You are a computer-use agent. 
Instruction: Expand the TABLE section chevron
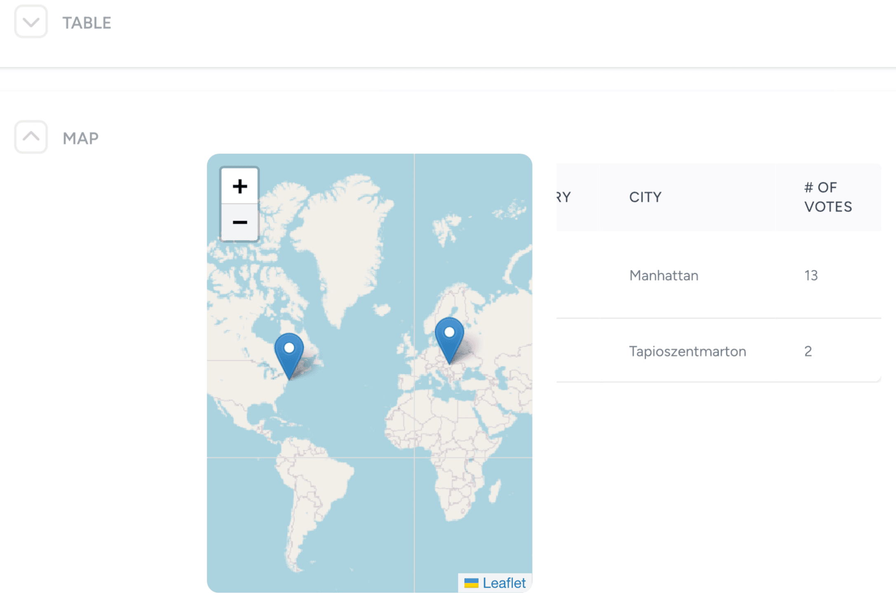click(x=31, y=22)
